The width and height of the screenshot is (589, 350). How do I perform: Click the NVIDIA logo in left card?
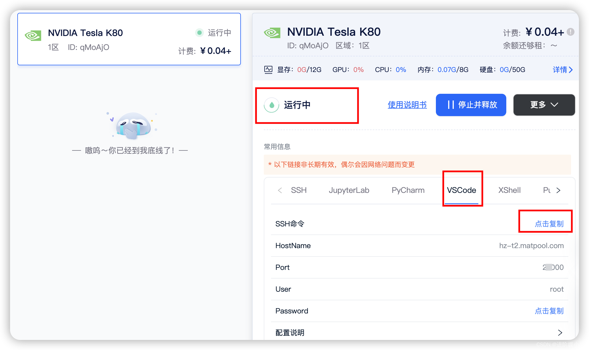coord(33,36)
